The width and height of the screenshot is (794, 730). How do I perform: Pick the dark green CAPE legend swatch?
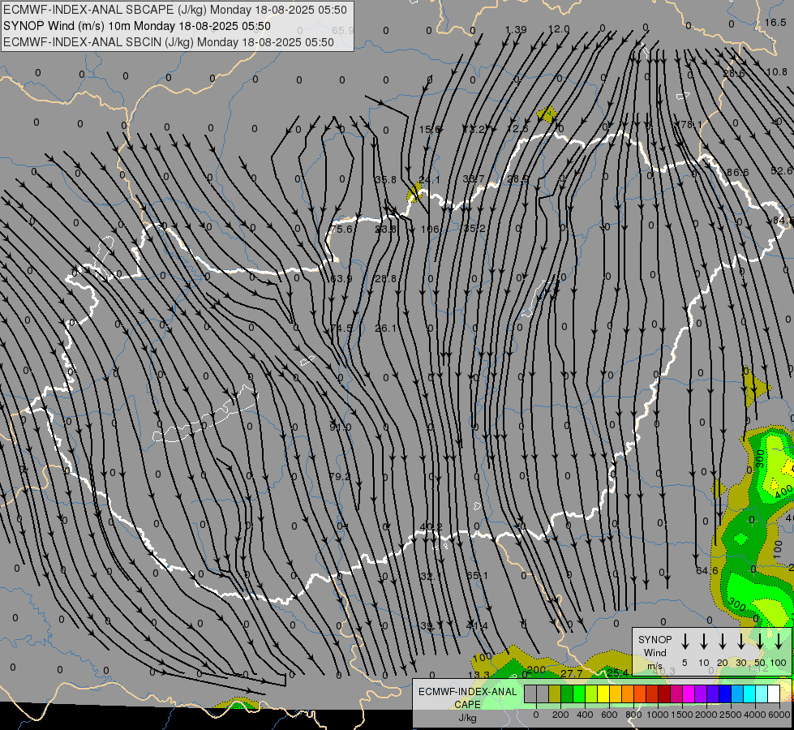coord(567,693)
